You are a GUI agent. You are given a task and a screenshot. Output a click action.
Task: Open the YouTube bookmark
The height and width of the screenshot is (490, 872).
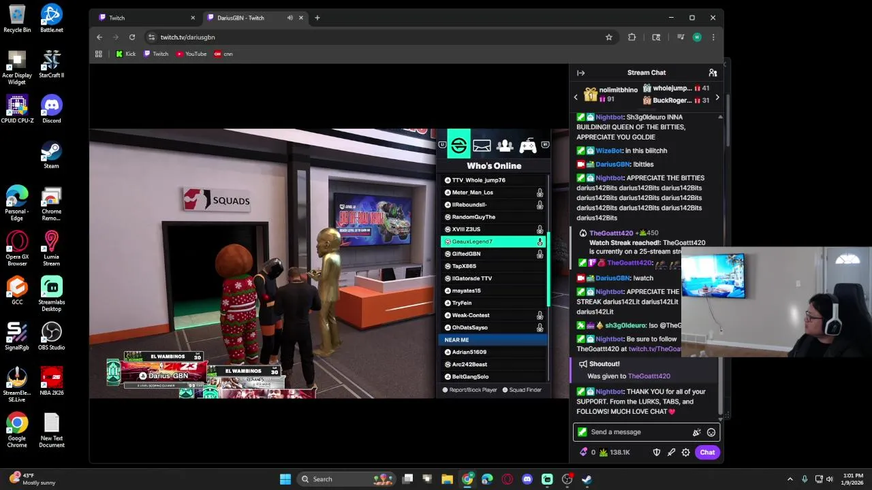(191, 54)
